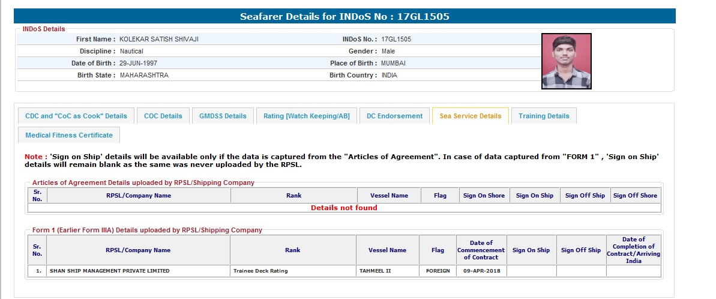Click the Date of Birth value 29-JUN-1997
The width and height of the screenshot is (716, 299).
point(139,63)
